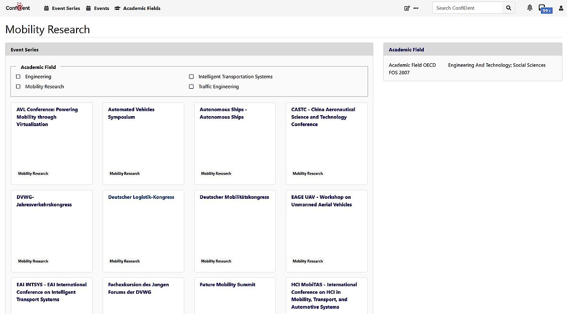The image size is (567, 314).
Task: Open the more actions ellipsis menu
Action: click(x=416, y=8)
